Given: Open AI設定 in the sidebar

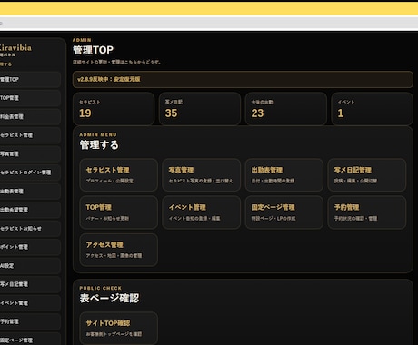Looking at the screenshot, I should click(x=30, y=266).
